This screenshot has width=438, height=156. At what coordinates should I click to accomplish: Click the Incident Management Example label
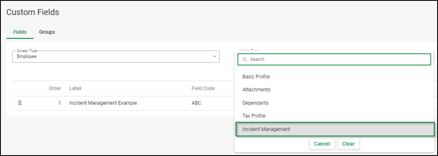103,103
